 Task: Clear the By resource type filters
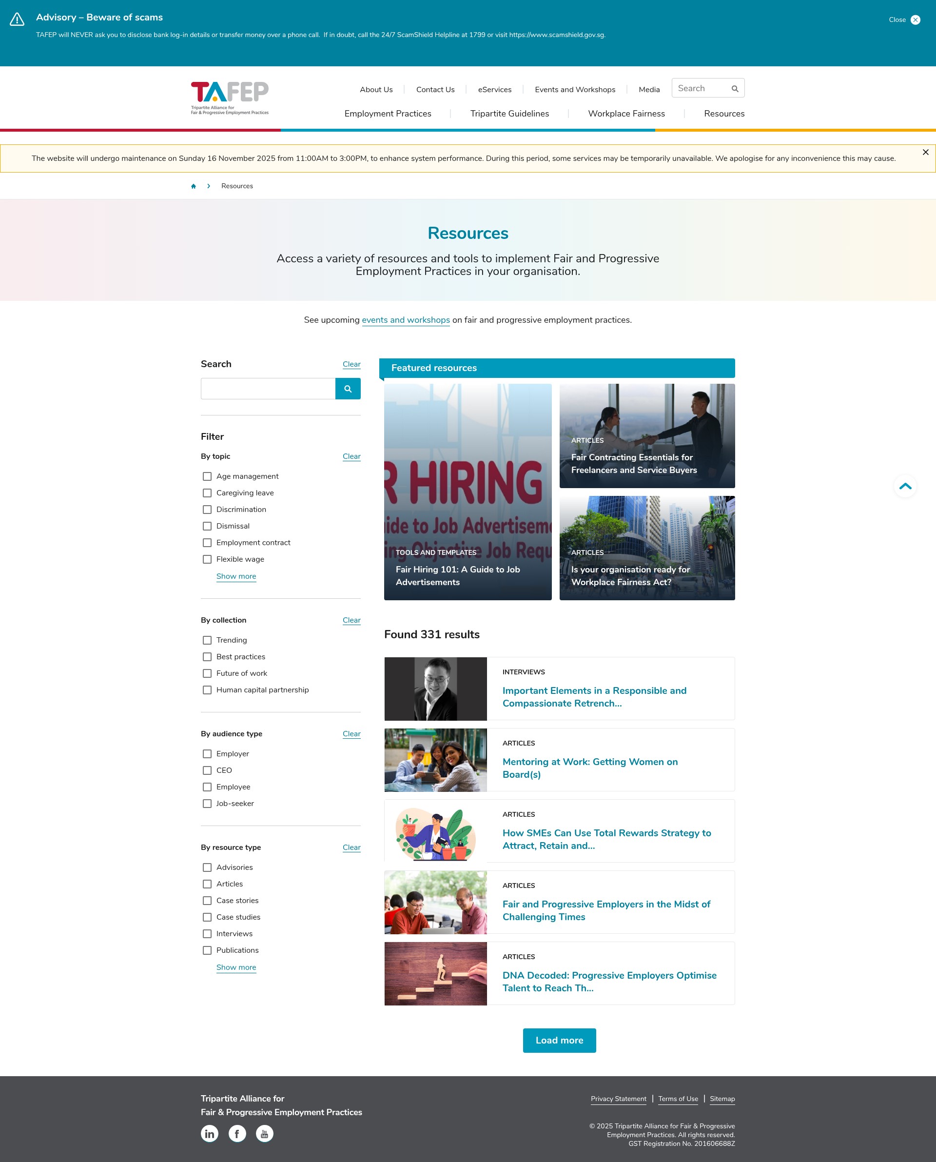point(351,847)
